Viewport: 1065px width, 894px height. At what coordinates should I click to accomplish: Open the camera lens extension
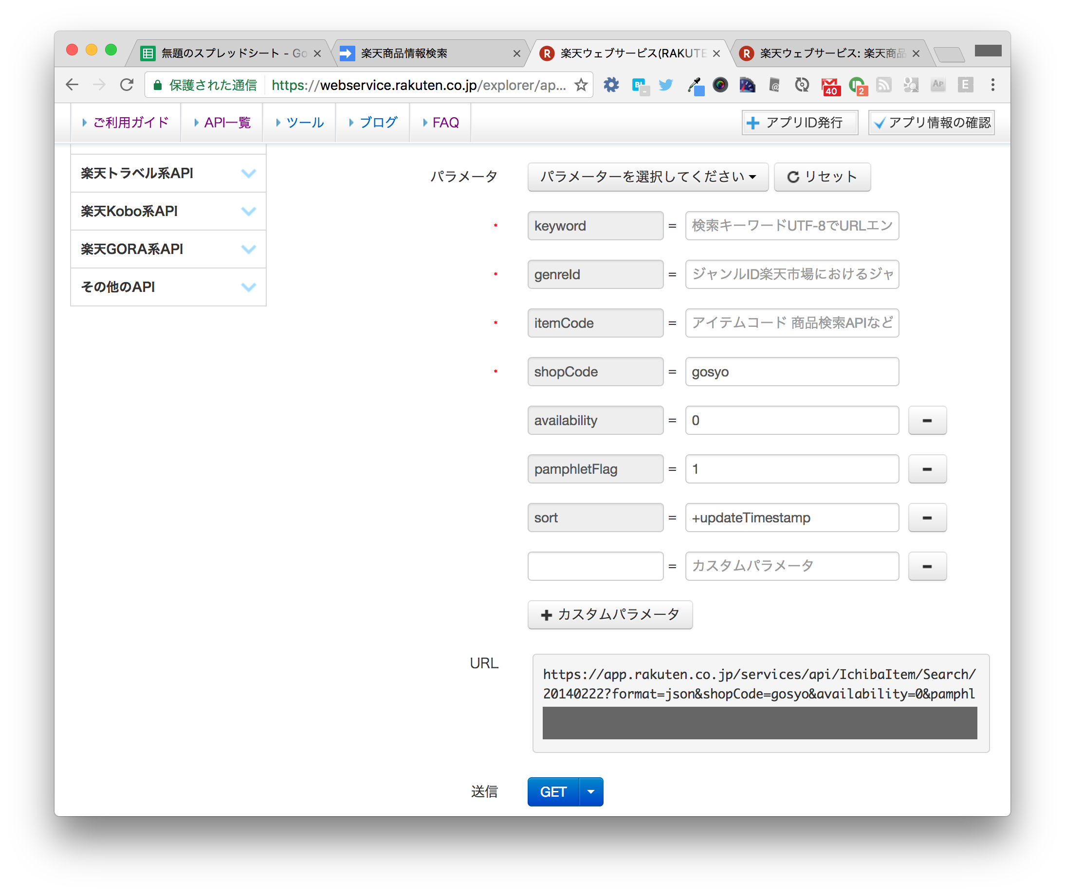(720, 85)
